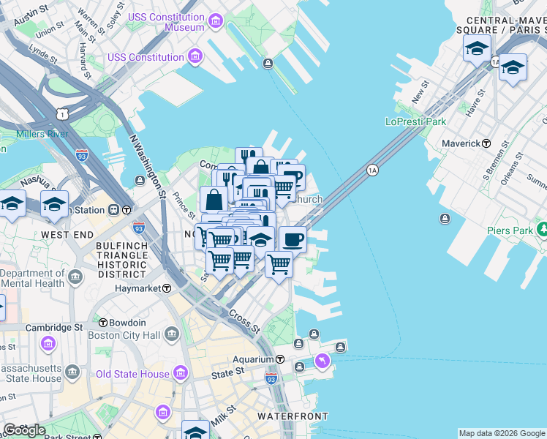Screen dimensions: 547x439
Task: Click the North Station T subway icon
Action: click(127, 210)
